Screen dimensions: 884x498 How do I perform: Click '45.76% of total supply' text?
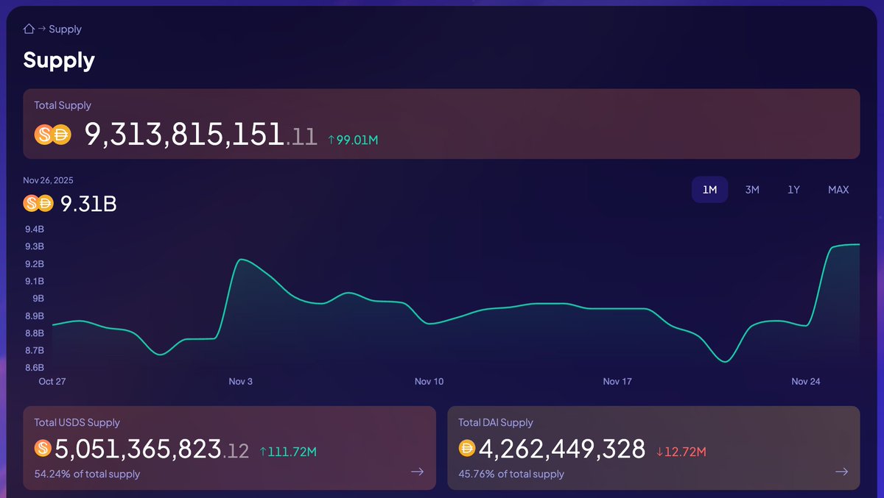(511, 474)
